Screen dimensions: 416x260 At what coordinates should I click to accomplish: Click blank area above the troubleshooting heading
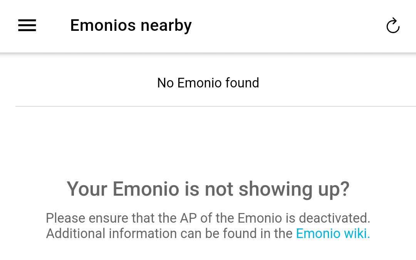(x=208, y=143)
